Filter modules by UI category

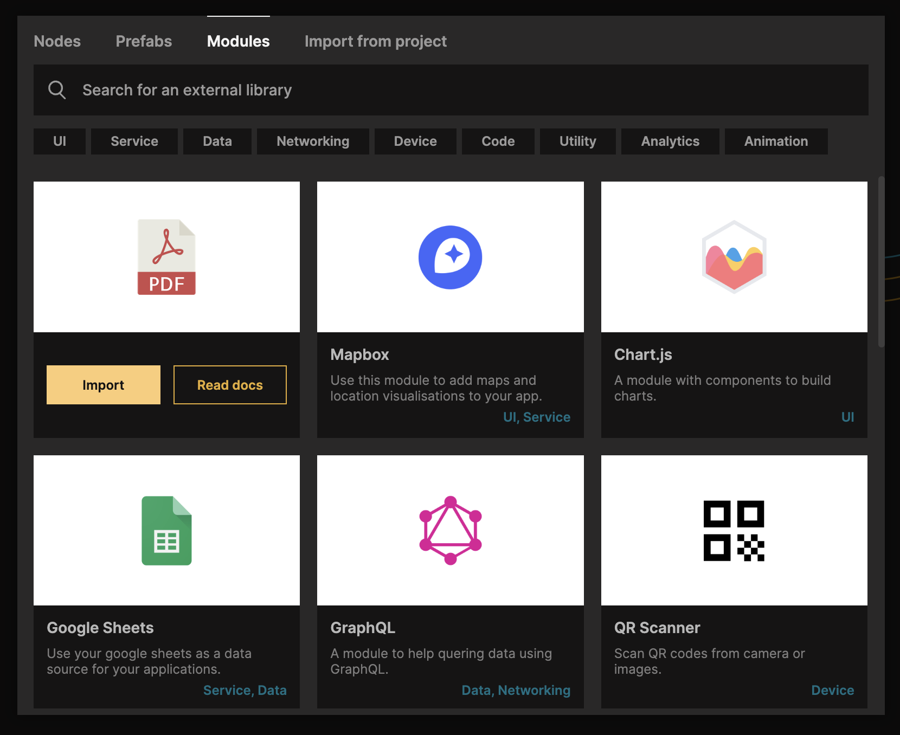point(60,141)
